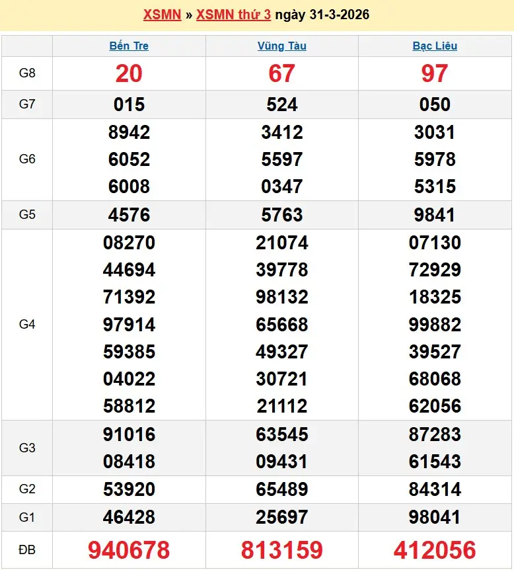Click the ĐB row label
The image size is (514, 570).
point(27,550)
